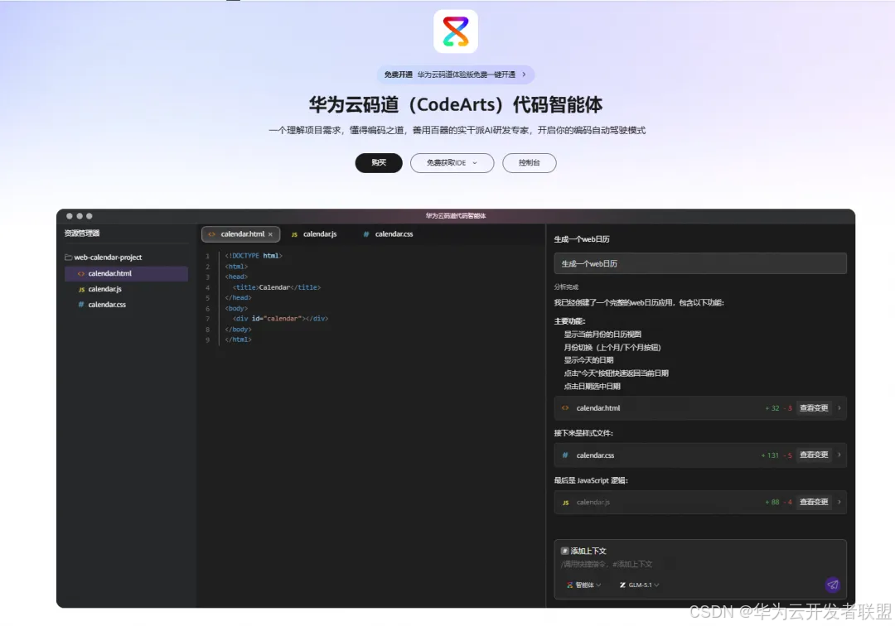Click the hash icon in calendar.css change card
This screenshot has height=626, width=895.
coord(565,455)
